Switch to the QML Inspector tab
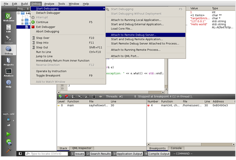Image resolution: width=236 pixels, height=160 pixels. point(82,148)
